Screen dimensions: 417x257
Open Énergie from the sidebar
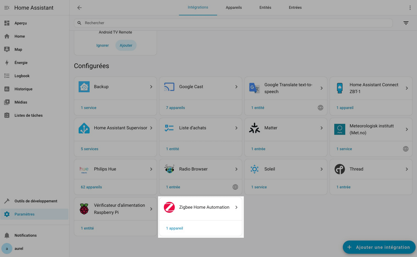(x=21, y=63)
